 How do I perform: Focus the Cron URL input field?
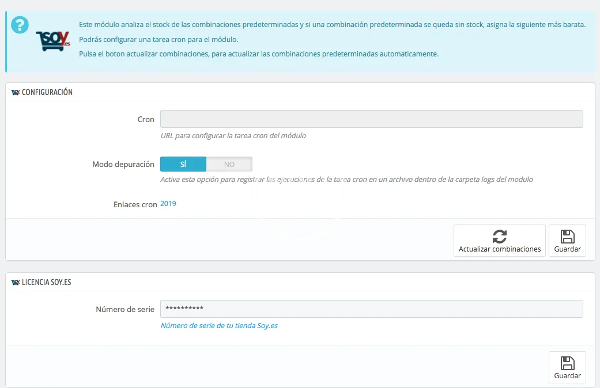[371, 119]
